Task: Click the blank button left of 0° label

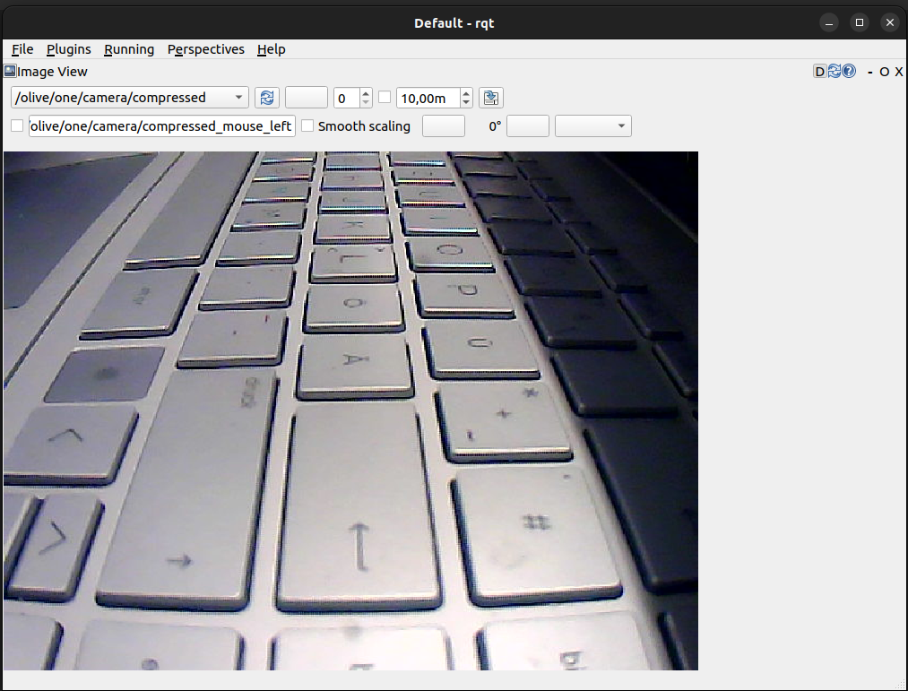Action: 443,126
